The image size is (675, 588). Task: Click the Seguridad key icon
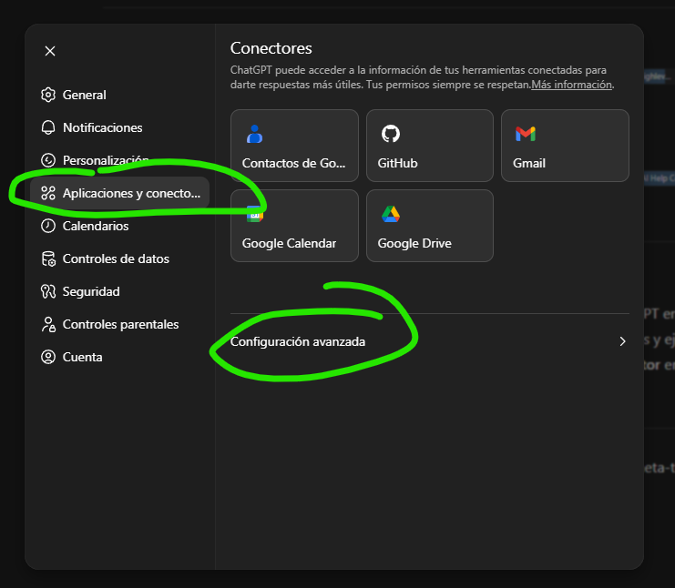click(48, 291)
